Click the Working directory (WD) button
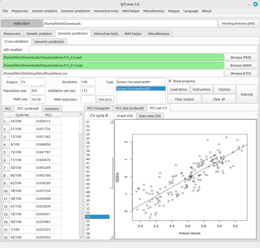This screenshot has width=260, height=248. click(x=238, y=23)
